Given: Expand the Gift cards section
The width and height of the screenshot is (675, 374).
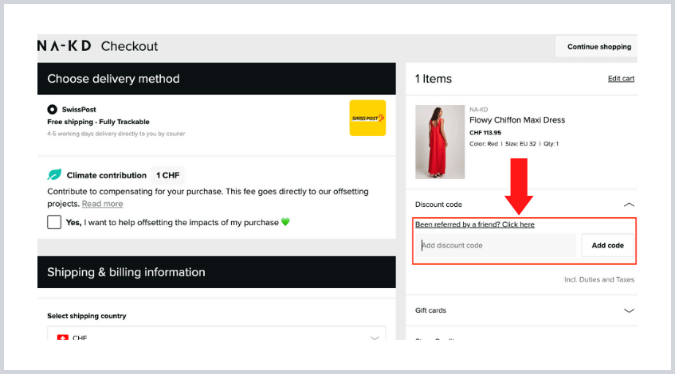Looking at the screenshot, I should (x=628, y=310).
